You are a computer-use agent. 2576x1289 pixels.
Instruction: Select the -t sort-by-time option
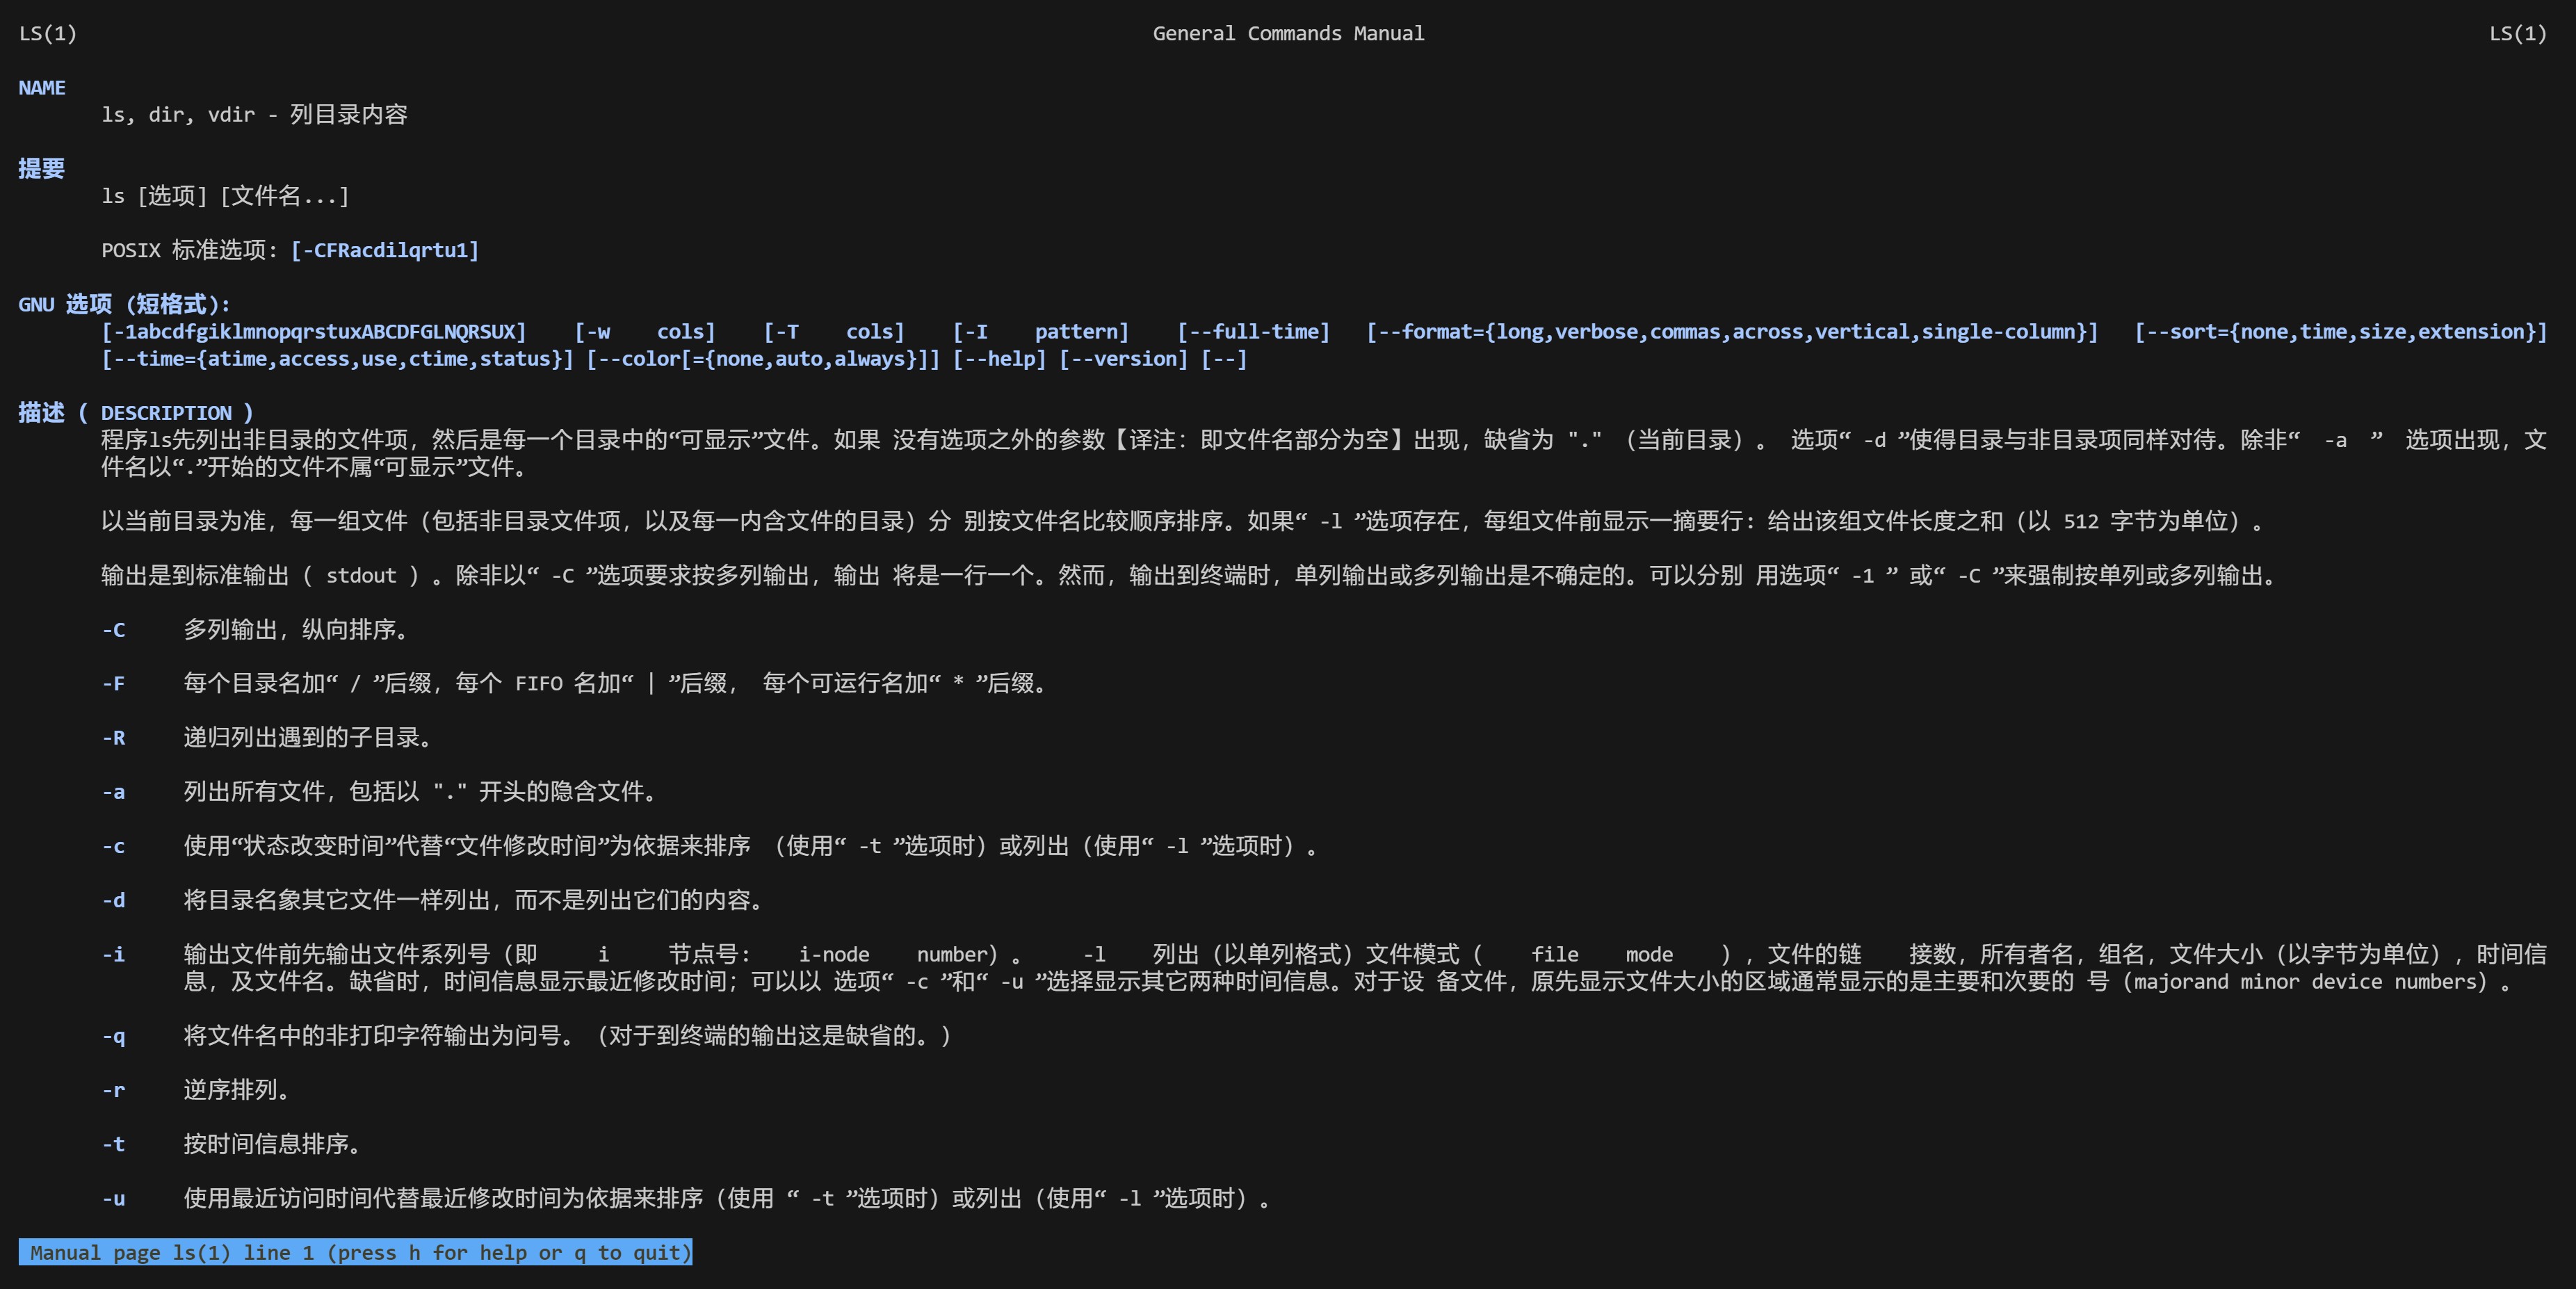pyautogui.click(x=113, y=1145)
